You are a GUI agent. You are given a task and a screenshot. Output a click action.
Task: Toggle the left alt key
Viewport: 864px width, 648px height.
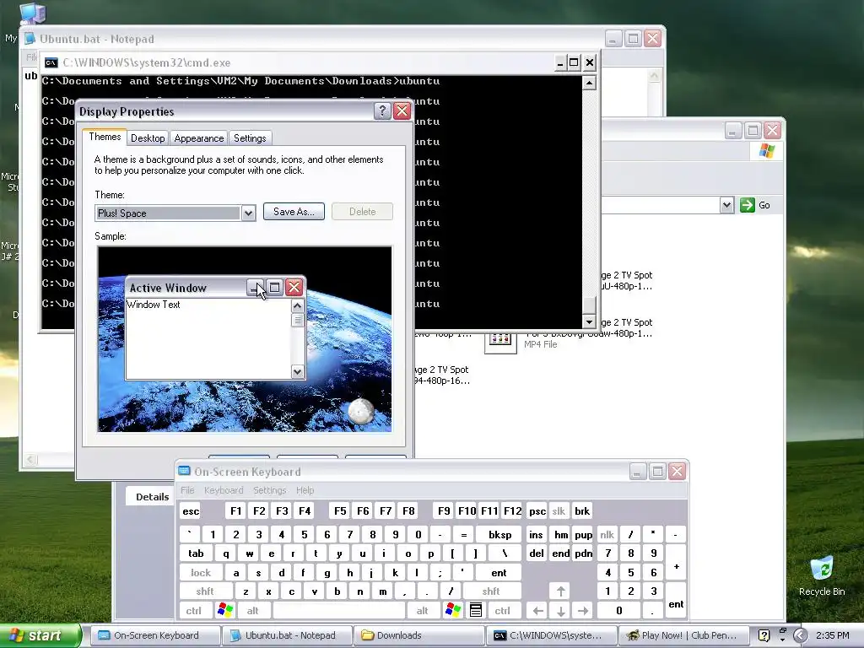point(253,611)
